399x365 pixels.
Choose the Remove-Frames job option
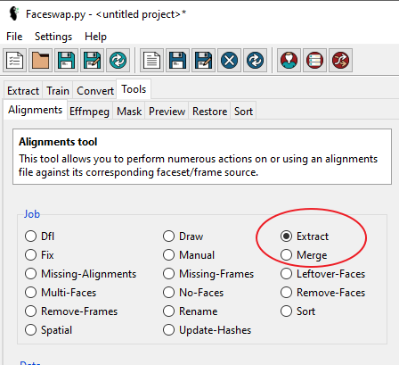71,311
